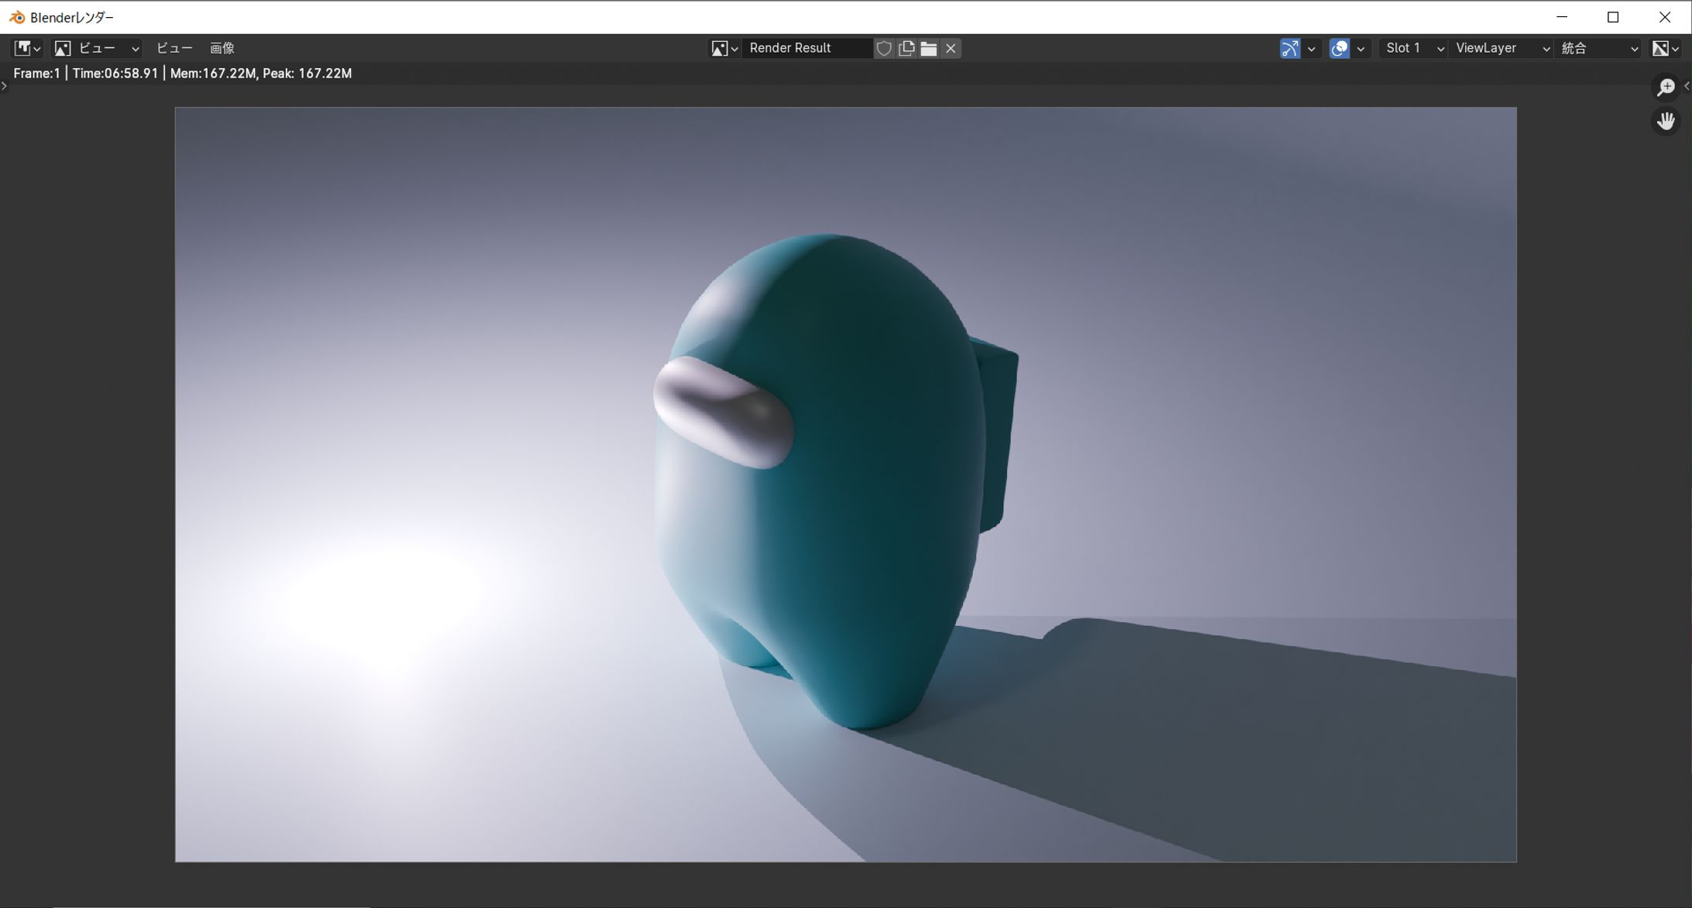Toggle the show gizmo button
This screenshot has height=908, width=1692.
tap(1289, 48)
